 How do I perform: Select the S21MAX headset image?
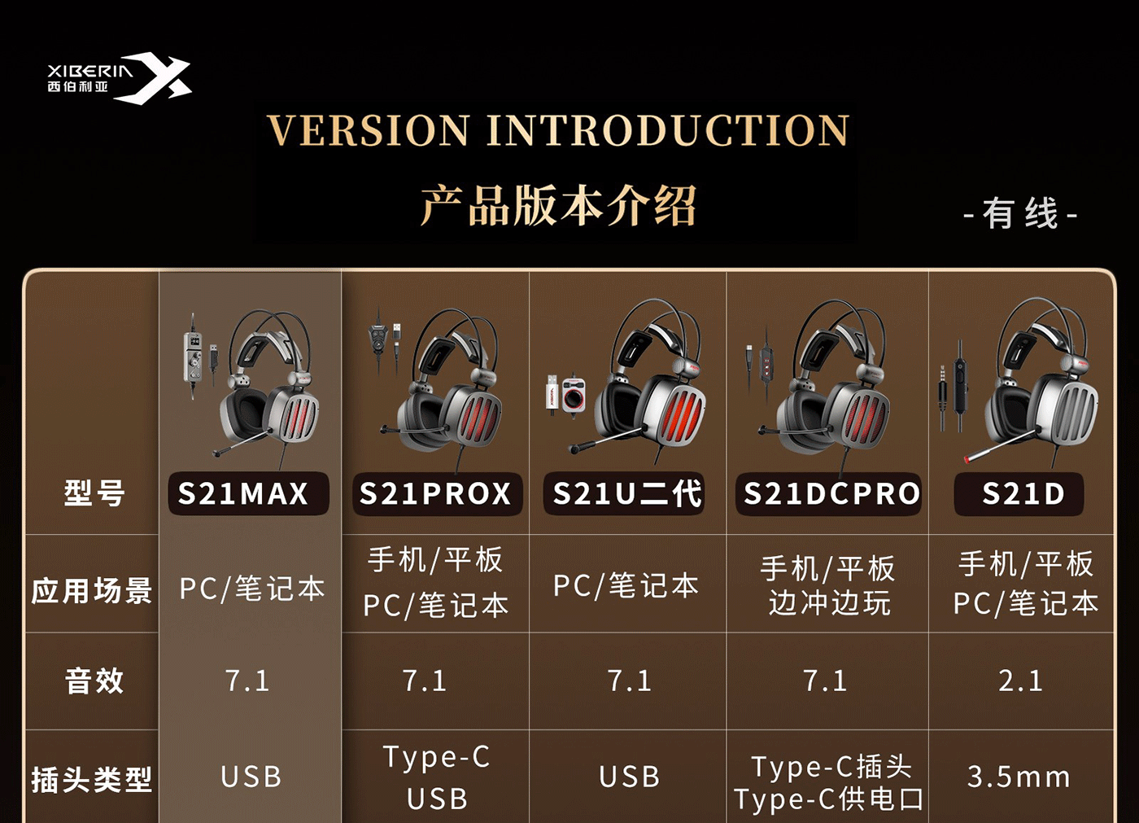(x=251, y=383)
